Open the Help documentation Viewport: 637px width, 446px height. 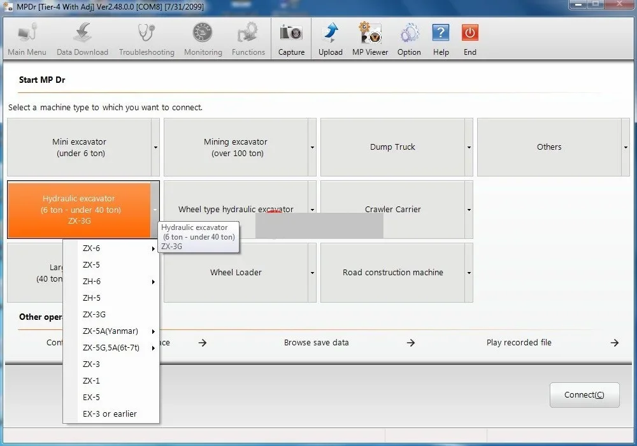pos(441,37)
